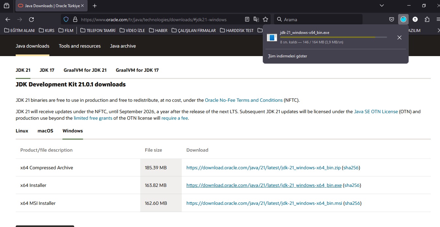Click the address bar URL
This screenshot has height=227, width=440.
[154, 20]
